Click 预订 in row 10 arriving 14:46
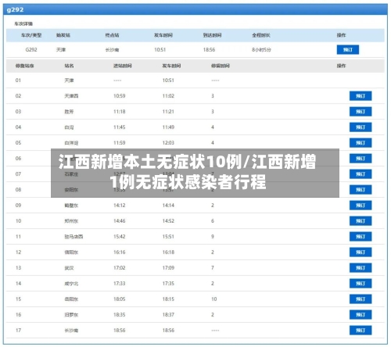 pos(361,221)
